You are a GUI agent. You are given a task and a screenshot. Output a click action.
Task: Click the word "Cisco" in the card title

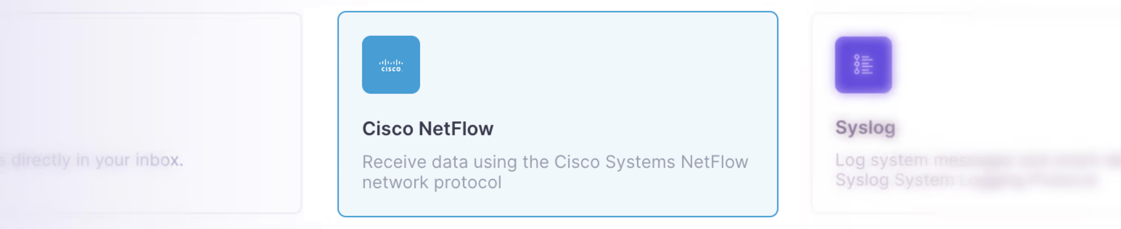pos(388,129)
